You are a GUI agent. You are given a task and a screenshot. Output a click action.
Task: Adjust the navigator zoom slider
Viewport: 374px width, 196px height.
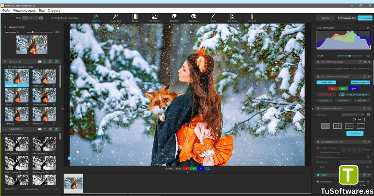pyautogui.click(x=40, y=32)
